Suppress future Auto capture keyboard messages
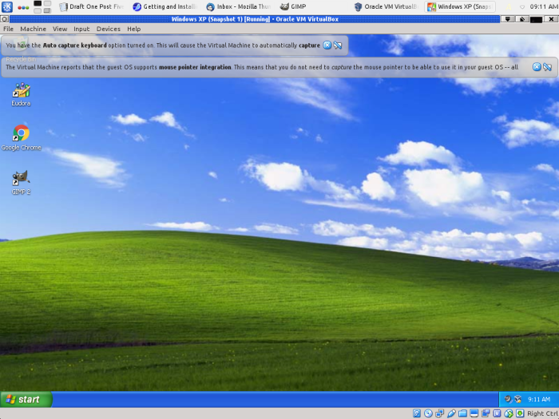The image size is (559, 419). (x=338, y=45)
